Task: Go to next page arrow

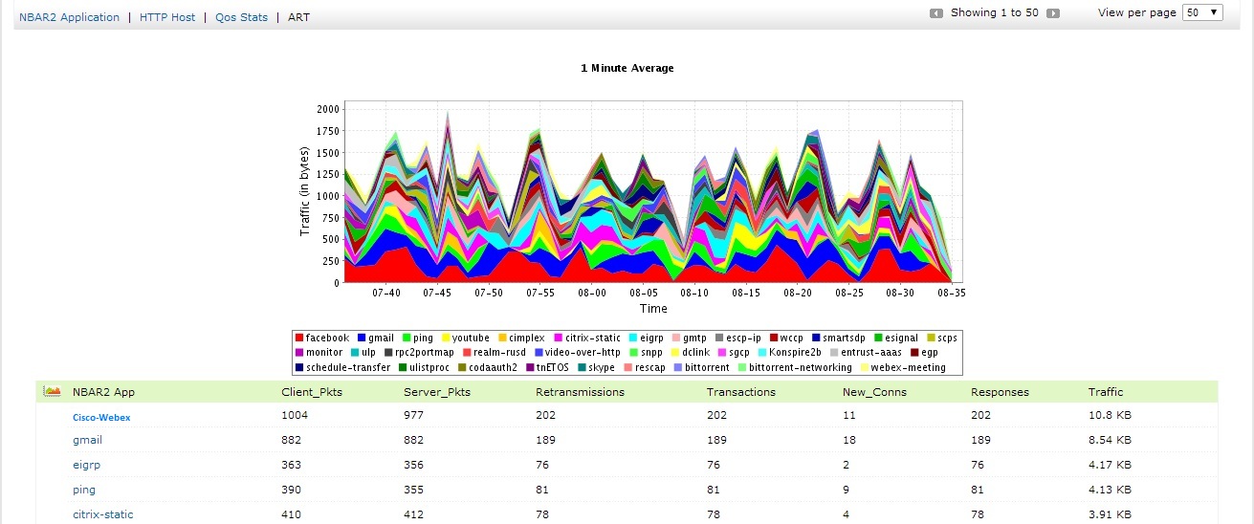Action: (x=1053, y=13)
